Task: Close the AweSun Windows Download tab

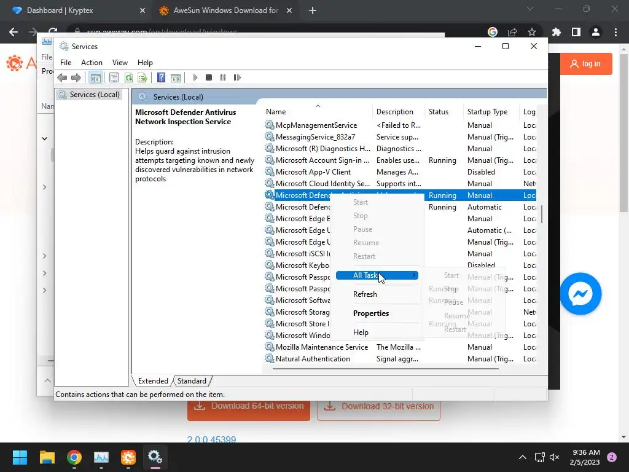Action: 289,11
